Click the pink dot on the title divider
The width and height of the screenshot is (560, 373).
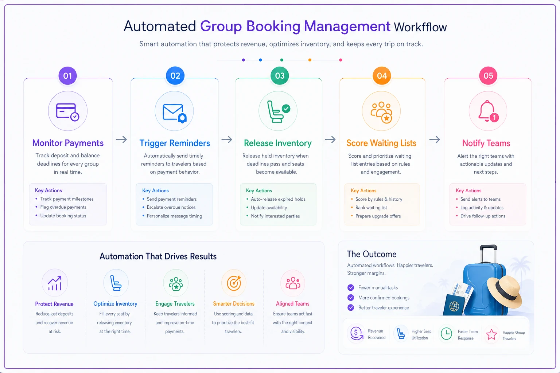(x=341, y=60)
